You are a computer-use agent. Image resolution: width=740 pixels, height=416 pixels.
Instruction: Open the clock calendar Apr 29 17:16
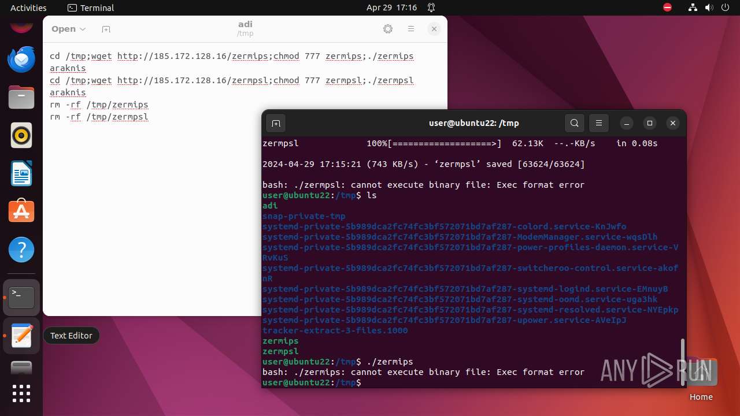tap(391, 8)
